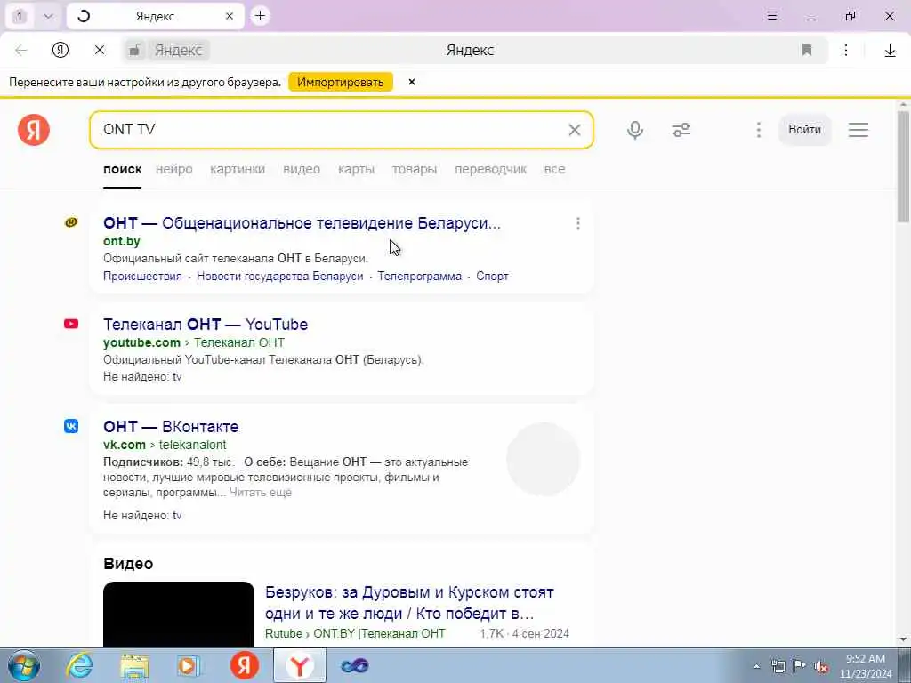Open the Телепрограмма sitelink
This screenshot has height=683, width=911.
point(420,277)
